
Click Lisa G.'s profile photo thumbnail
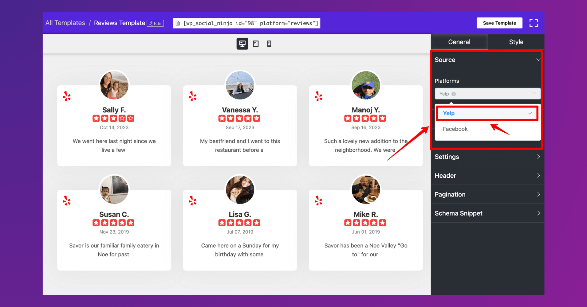coord(240,189)
